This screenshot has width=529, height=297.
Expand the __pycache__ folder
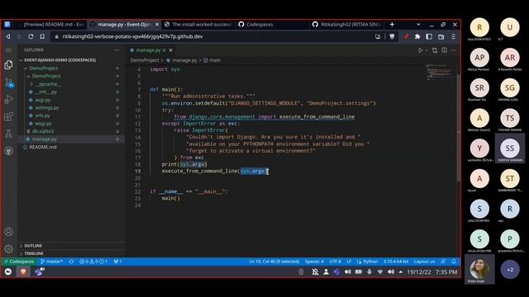[48, 84]
